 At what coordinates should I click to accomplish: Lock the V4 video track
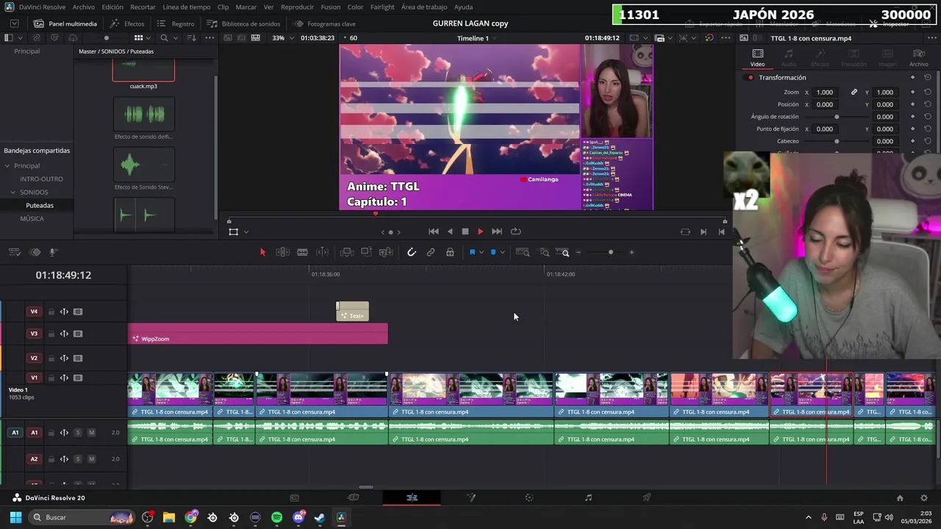pos(51,312)
